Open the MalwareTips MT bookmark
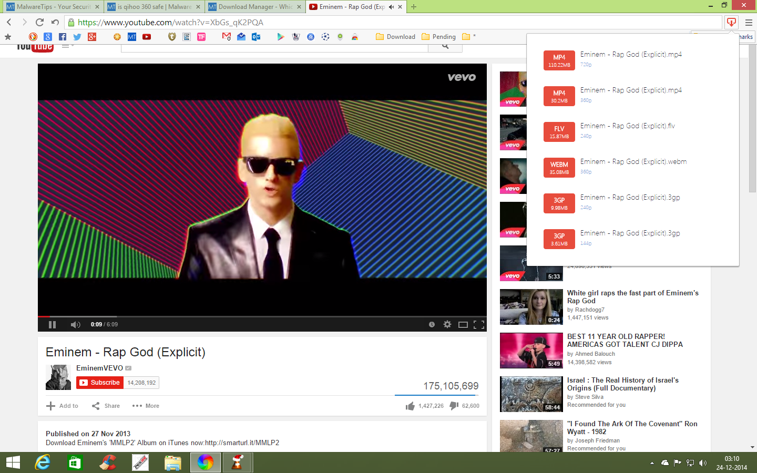The width and height of the screenshot is (757, 473). pos(132,37)
